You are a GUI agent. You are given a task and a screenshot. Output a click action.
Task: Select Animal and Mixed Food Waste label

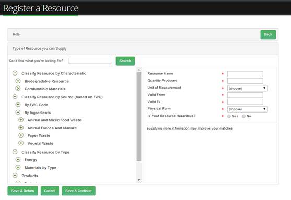(x=54, y=120)
